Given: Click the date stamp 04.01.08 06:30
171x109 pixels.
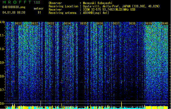Looking at the screenshot, I should (x=14, y=13).
